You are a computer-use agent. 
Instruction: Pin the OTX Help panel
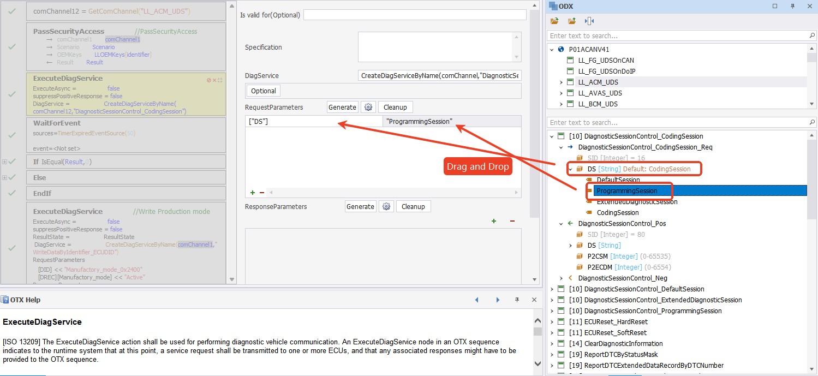(x=517, y=300)
